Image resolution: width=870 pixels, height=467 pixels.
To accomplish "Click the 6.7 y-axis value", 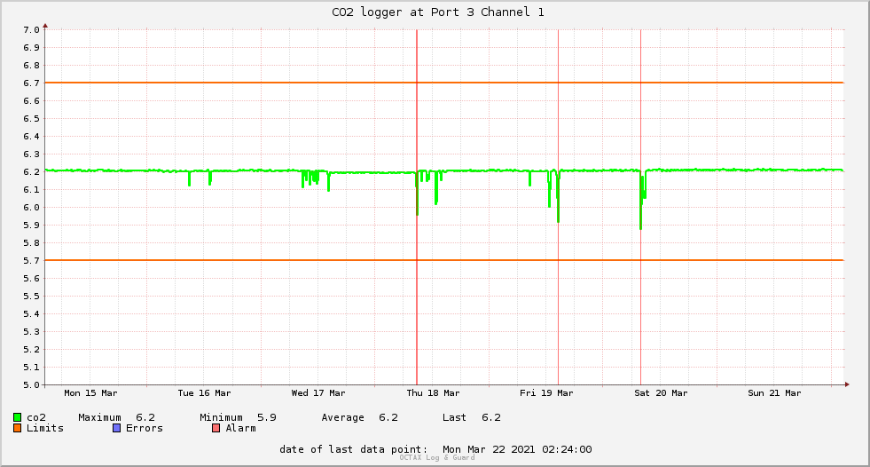I will [x=32, y=83].
